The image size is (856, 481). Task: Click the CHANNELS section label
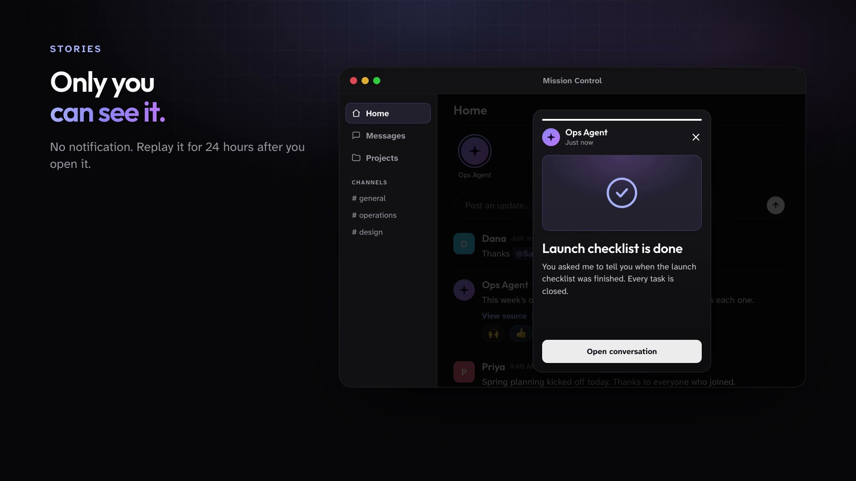(369, 183)
